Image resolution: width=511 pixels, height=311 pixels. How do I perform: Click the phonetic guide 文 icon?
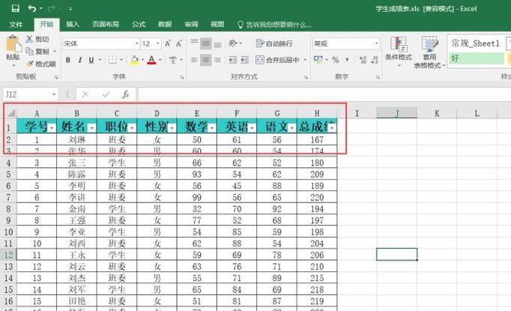tap(173, 60)
